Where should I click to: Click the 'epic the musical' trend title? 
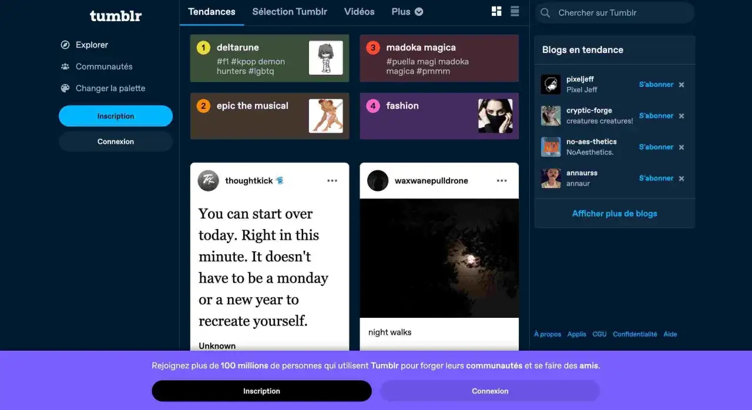pyautogui.click(x=253, y=106)
